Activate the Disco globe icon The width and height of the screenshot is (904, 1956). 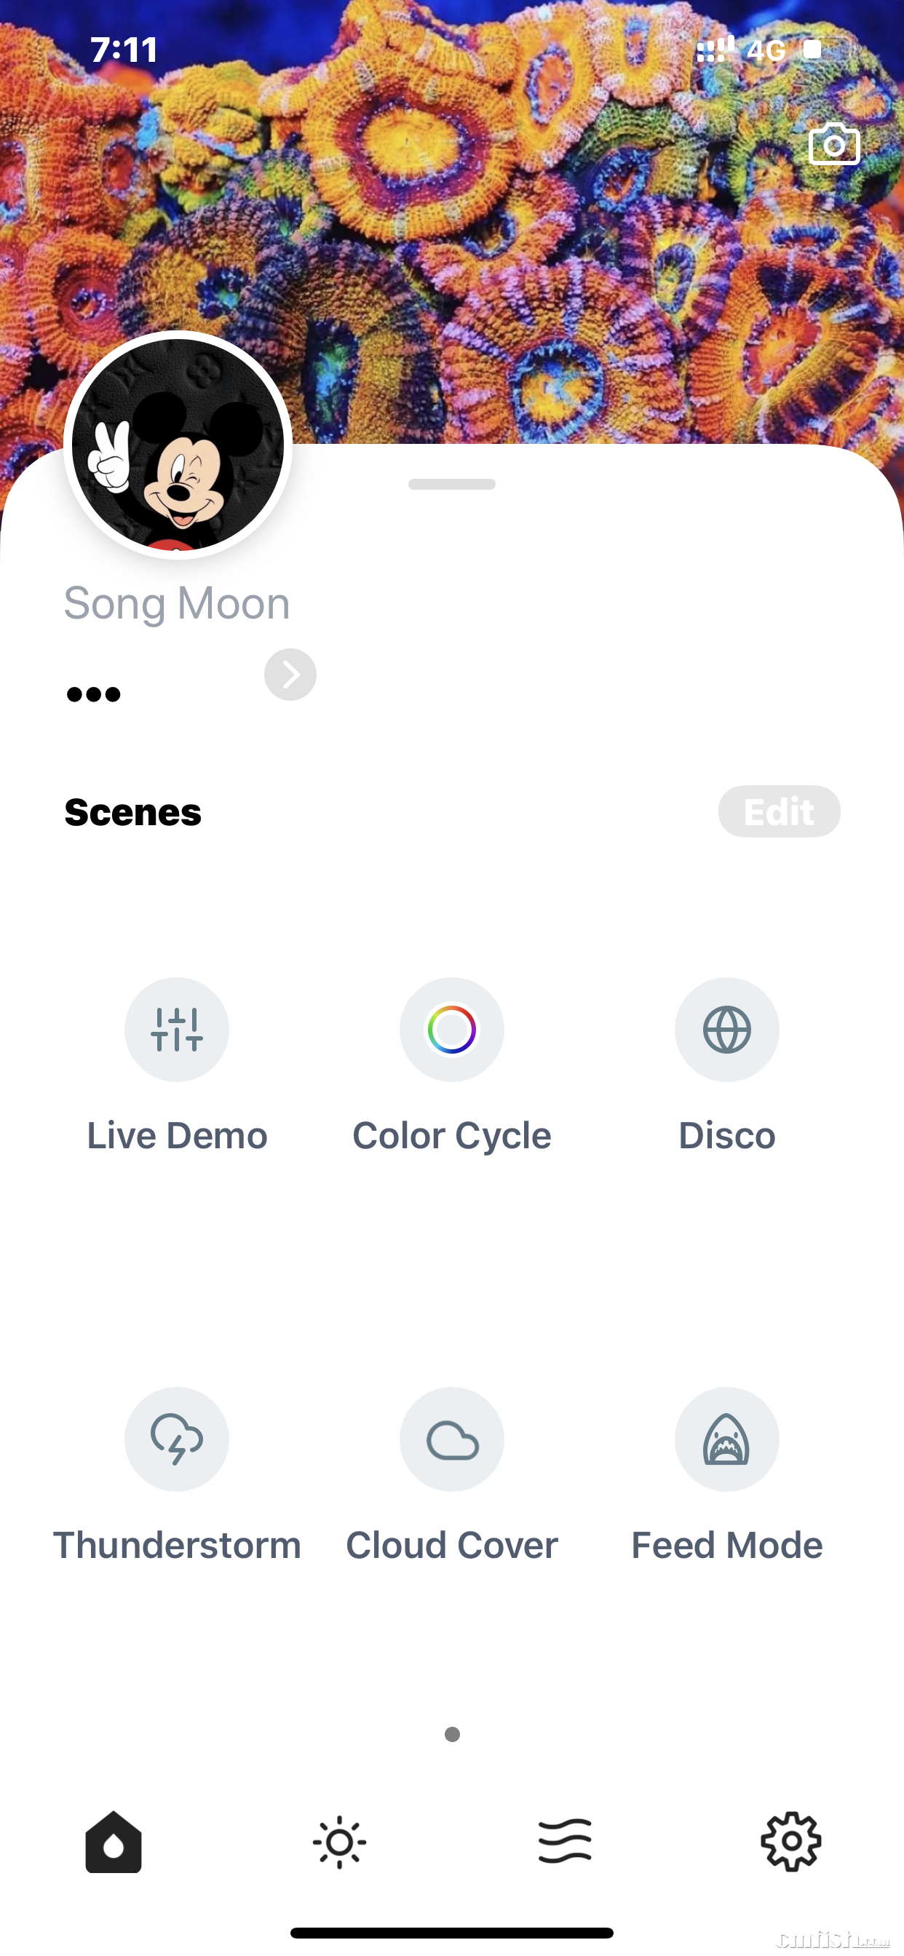click(726, 1029)
